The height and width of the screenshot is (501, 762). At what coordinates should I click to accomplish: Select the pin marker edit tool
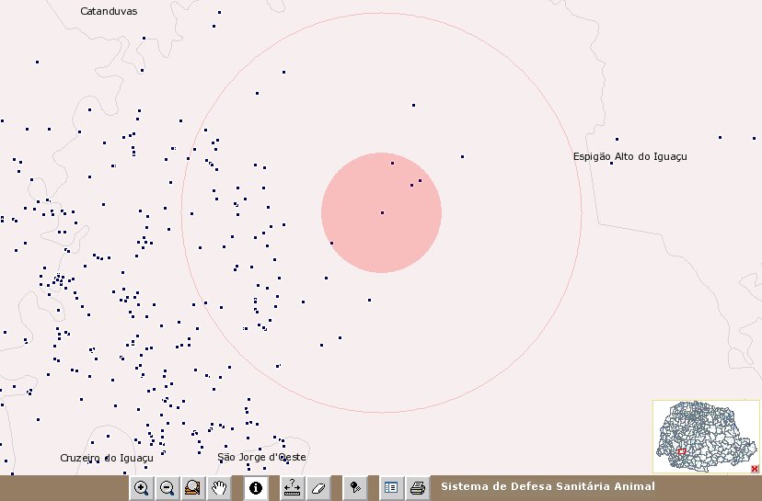tap(355, 488)
